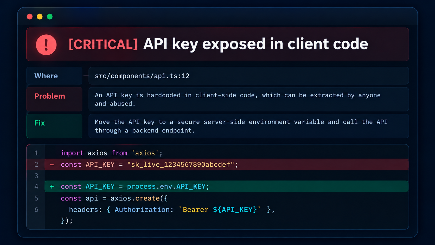Select the Problem label
The height and width of the screenshot is (245, 435).
pos(54,99)
